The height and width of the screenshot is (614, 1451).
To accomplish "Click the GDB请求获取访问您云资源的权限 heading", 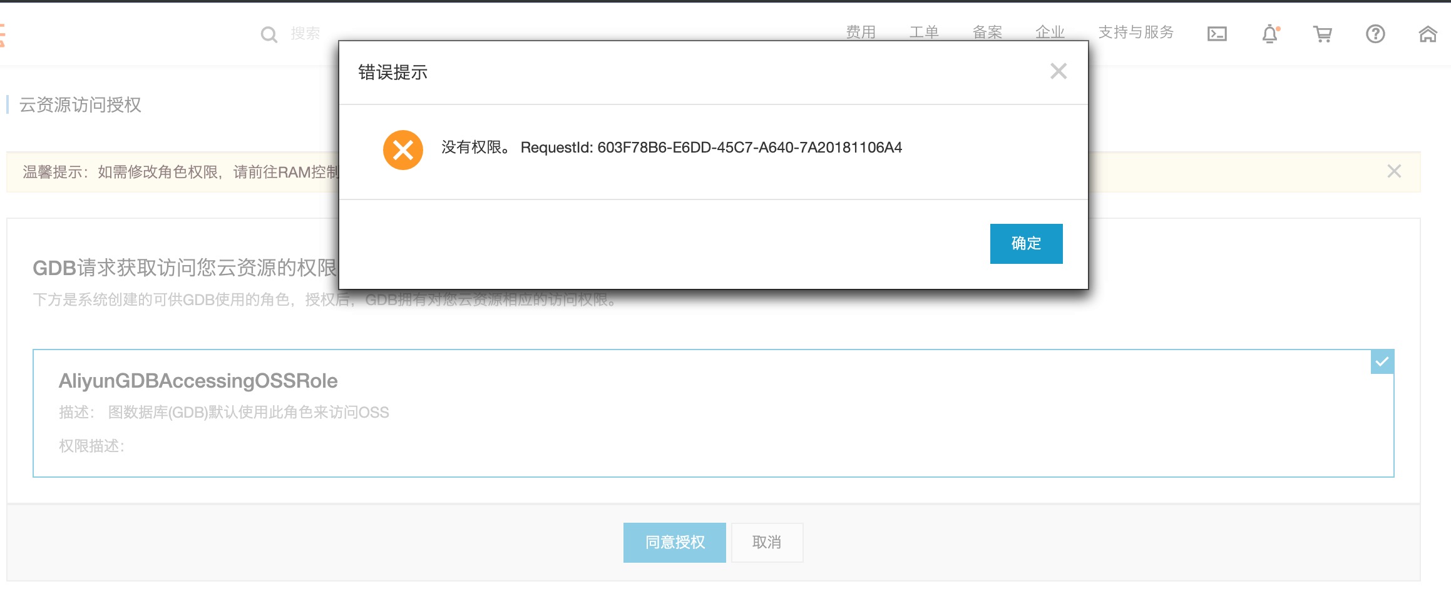I will click(x=185, y=268).
